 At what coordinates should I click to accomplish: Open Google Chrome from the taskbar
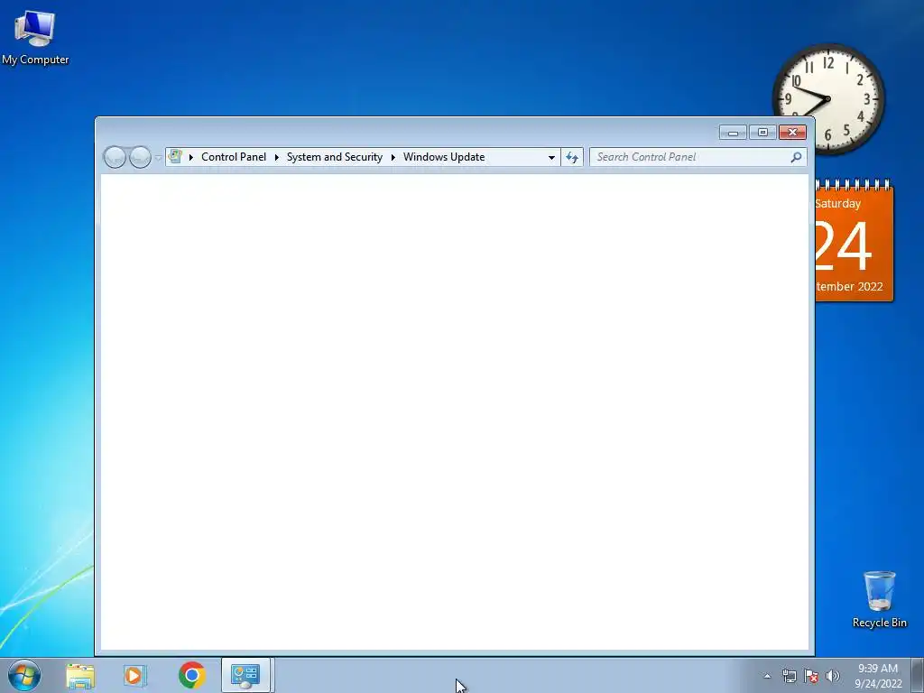pyautogui.click(x=191, y=675)
